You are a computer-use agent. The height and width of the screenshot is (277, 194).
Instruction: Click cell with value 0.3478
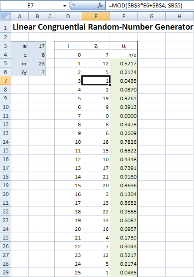point(124,125)
